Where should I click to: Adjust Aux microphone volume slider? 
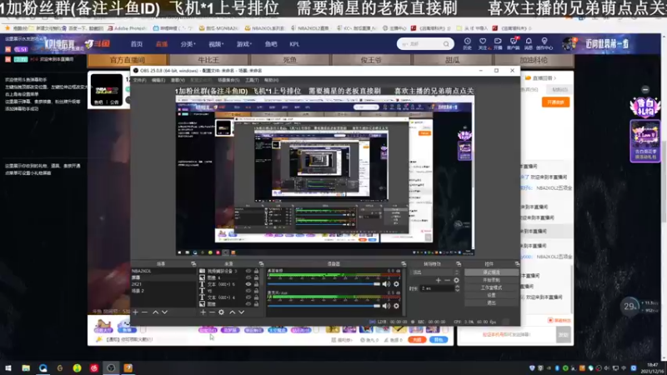pyautogui.click(x=323, y=306)
